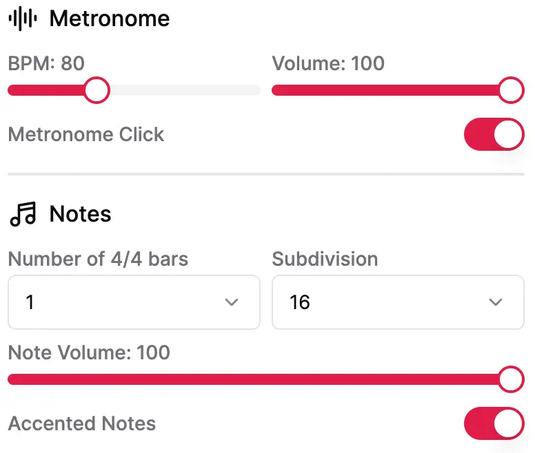Click the Metronome section heading

click(x=110, y=19)
